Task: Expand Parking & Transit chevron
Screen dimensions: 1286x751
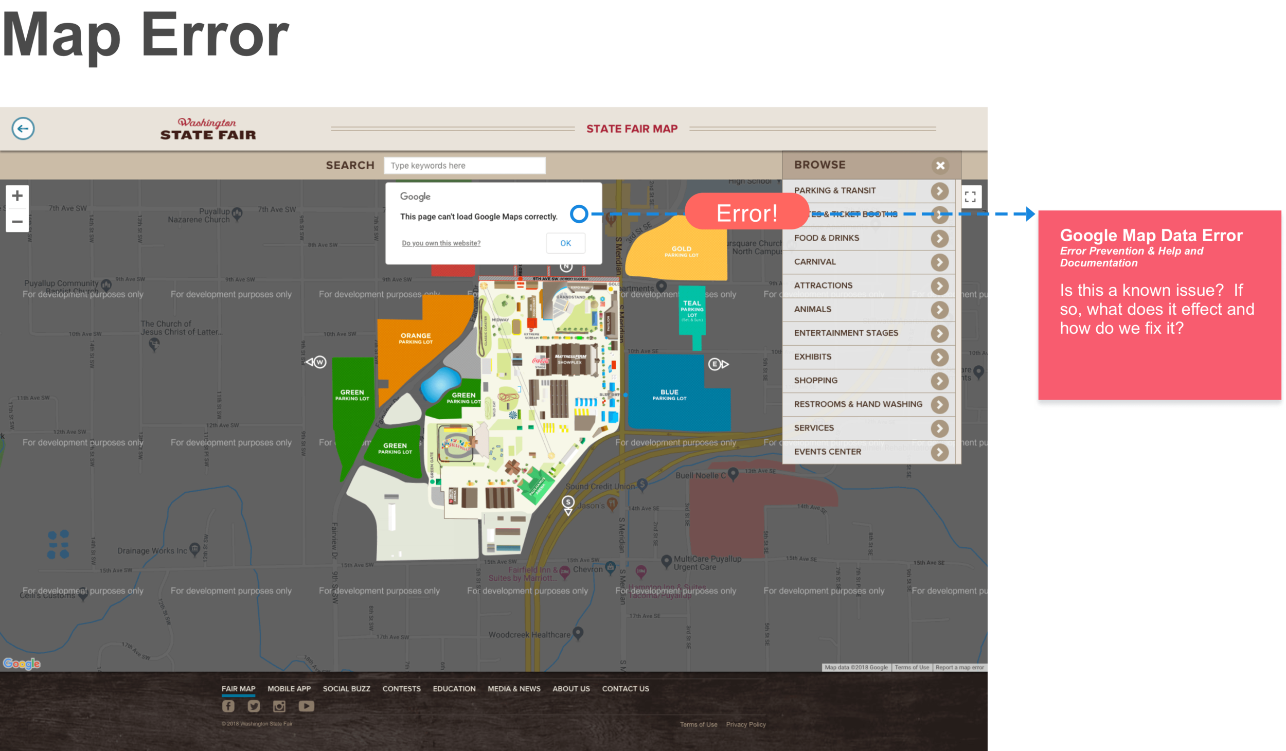Action: point(940,191)
